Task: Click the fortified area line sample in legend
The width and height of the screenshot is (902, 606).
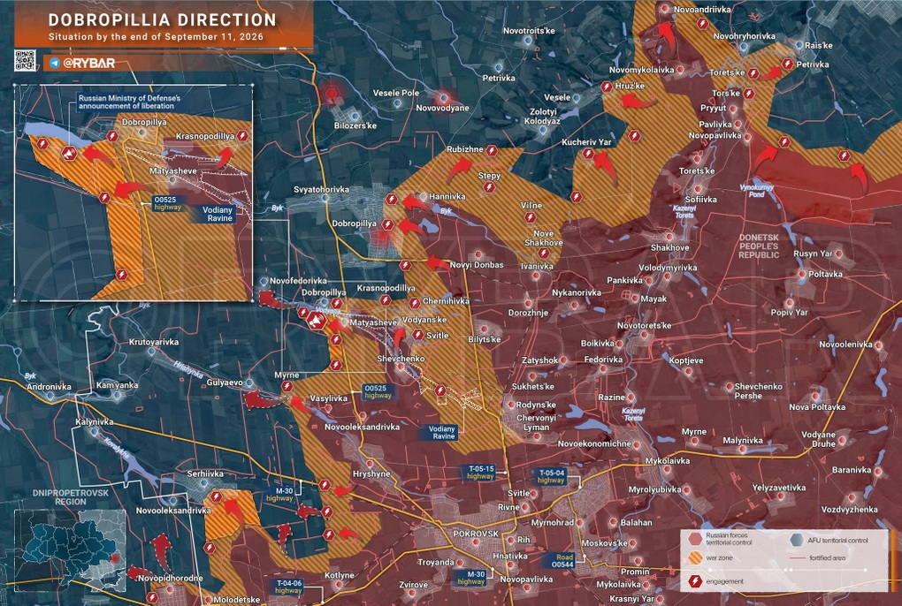Action: (x=796, y=557)
